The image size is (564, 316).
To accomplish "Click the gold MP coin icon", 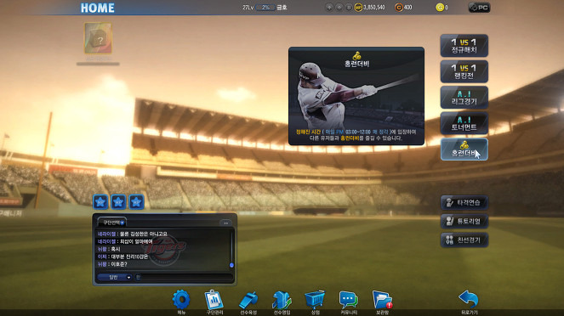I will tap(358, 7).
